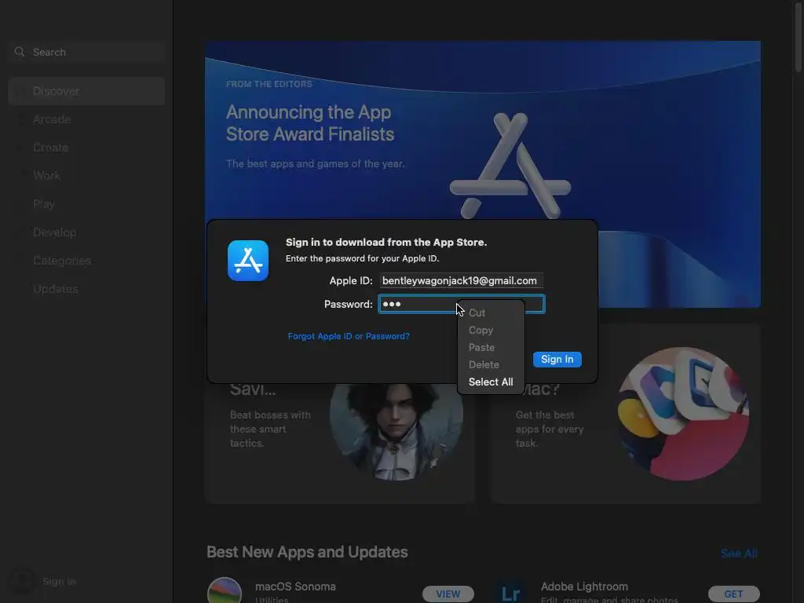This screenshot has width=804, height=603.
Task: Click the account avatar icon beside Sign In
Action: [x=21, y=581]
